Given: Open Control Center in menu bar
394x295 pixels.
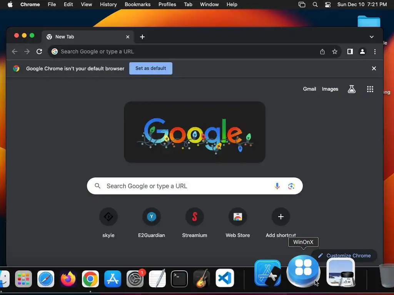Looking at the screenshot, I should (x=328, y=5).
